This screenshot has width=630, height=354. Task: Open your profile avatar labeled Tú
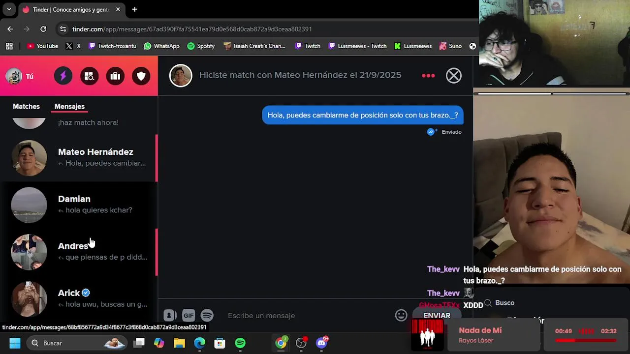20,76
